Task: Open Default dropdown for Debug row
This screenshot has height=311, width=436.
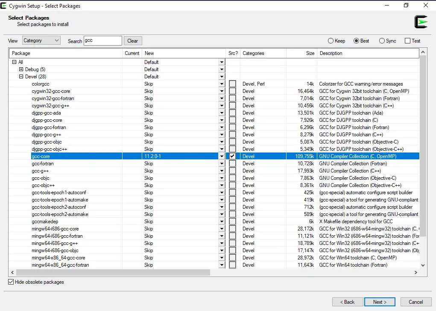Action: [x=222, y=69]
